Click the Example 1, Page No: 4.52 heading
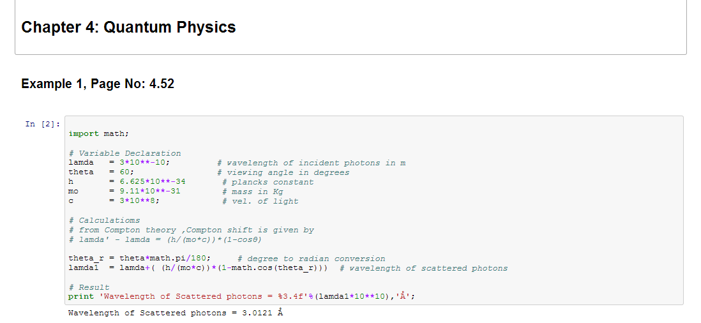Image resolution: width=701 pixels, height=323 pixels. coord(97,84)
